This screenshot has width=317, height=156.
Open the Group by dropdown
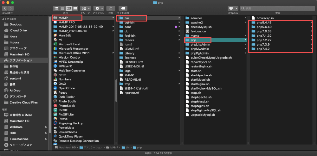tap(85, 8)
